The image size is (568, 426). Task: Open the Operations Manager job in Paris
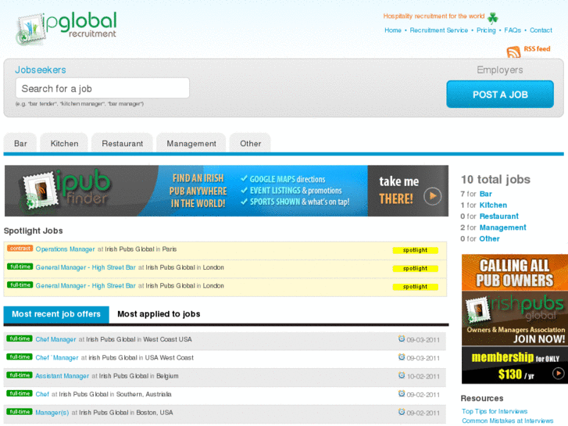[65, 249]
